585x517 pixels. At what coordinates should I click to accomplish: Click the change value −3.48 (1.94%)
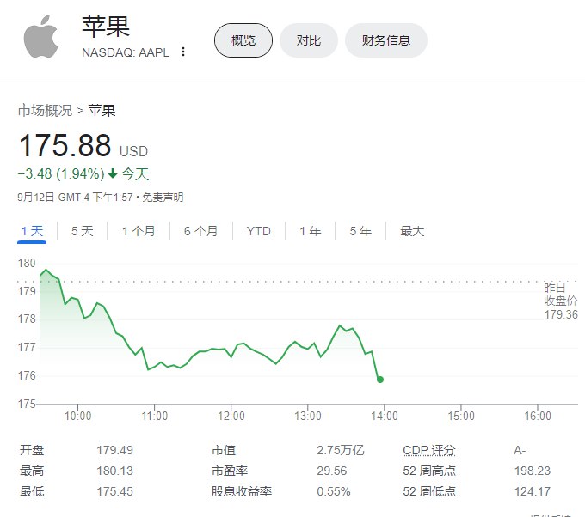(x=61, y=174)
